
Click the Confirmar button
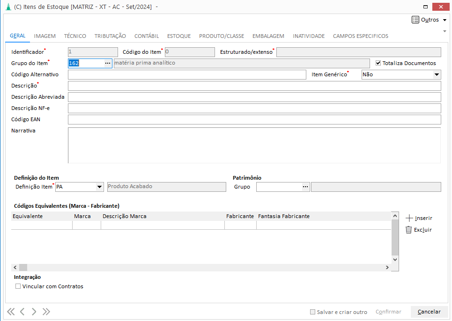click(x=388, y=312)
